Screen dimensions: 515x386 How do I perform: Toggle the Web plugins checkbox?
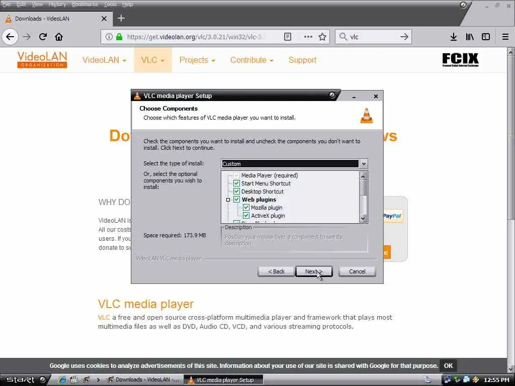236,199
